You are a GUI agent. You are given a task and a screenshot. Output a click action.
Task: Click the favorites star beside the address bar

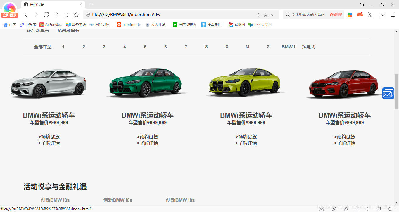pyautogui.click(x=76, y=15)
